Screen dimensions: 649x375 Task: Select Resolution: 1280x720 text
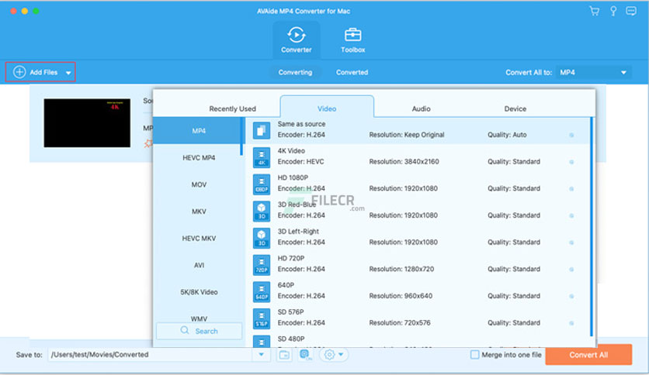coord(401,269)
